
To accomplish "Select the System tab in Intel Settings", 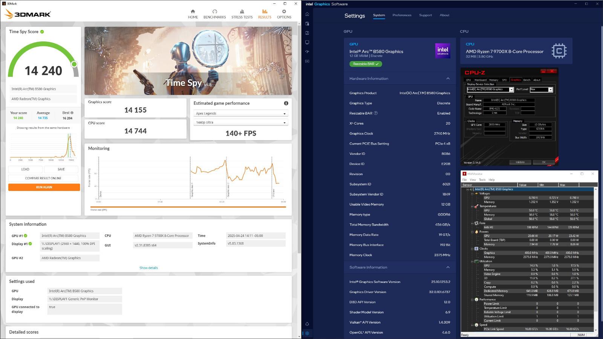I will [379, 15].
